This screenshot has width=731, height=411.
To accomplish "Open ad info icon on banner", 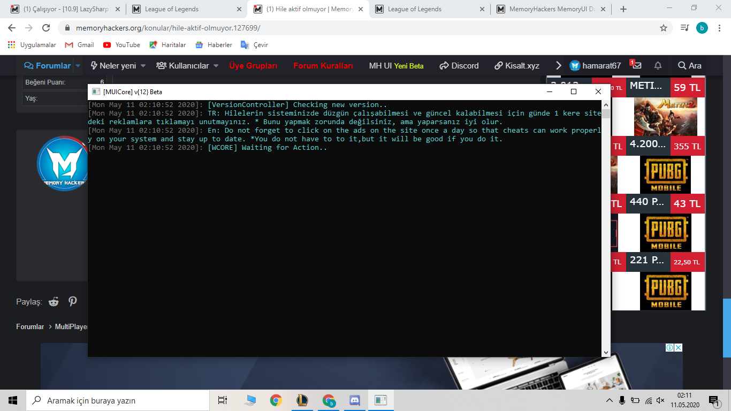I will [669, 348].
